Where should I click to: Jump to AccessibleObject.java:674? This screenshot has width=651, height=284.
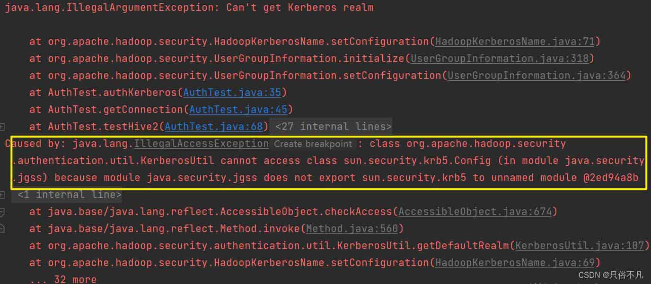[475, 212]
